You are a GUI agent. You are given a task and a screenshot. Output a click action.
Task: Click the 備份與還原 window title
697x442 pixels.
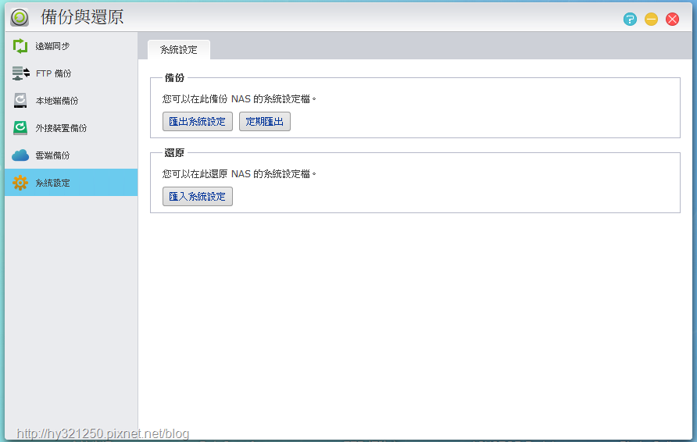coord(82,17)
